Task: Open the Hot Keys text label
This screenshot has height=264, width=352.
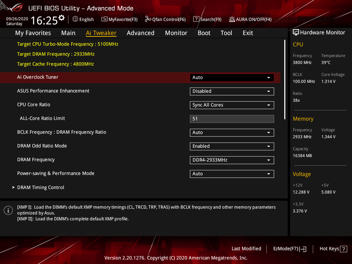Action: coord(329,249)
